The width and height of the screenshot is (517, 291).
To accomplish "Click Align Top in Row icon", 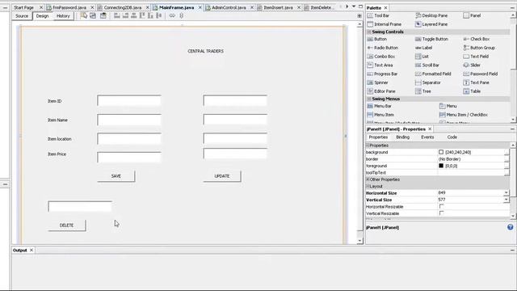I will (142, 15).
